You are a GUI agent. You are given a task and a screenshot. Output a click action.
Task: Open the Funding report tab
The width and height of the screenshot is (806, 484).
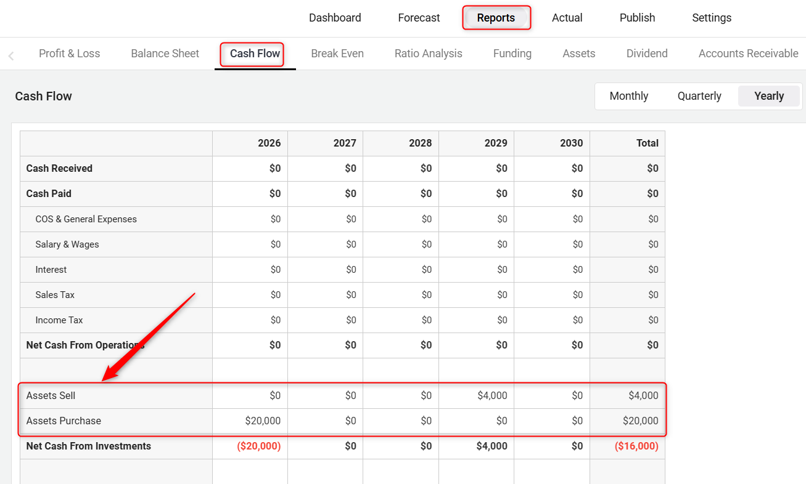click(x=512, y=54)
